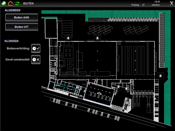Click the Gevel constructief label text
Image resolution: width=175 pixels, height=131 pixels.
(x=18, y=60)
